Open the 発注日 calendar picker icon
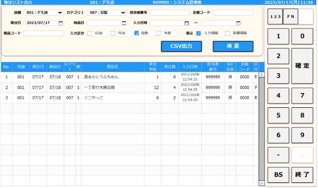The height and width of the screenshot is (188, 318). point(60,23)
